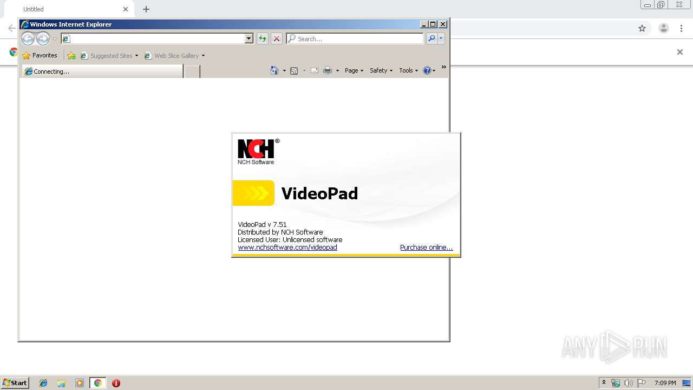Focus the Internet Explorer address bar

click(153, 38)
